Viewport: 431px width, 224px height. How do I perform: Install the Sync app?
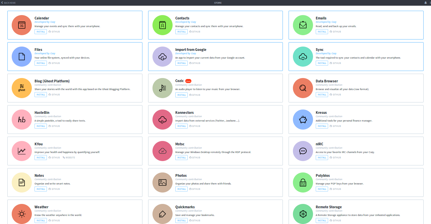click(322, 63)
